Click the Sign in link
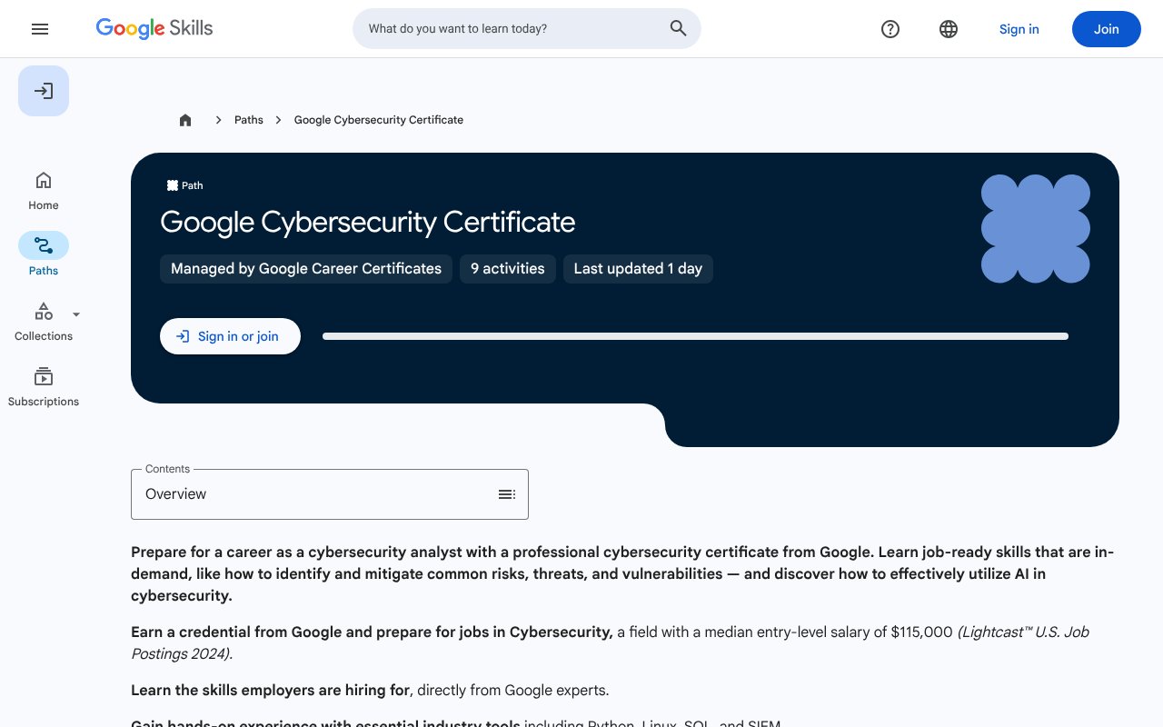1163x727 pixels. click(1019, 29)
